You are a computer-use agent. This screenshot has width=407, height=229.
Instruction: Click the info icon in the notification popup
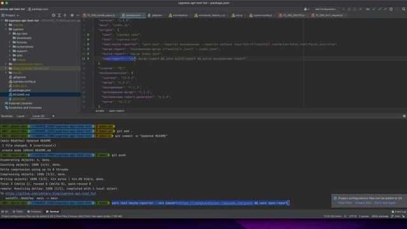(x=335, y=198)
